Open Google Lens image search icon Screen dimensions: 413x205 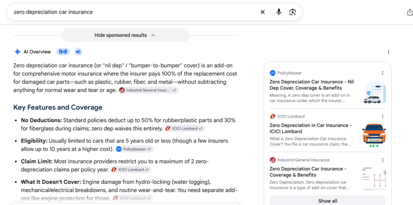(x=292, y=12)
